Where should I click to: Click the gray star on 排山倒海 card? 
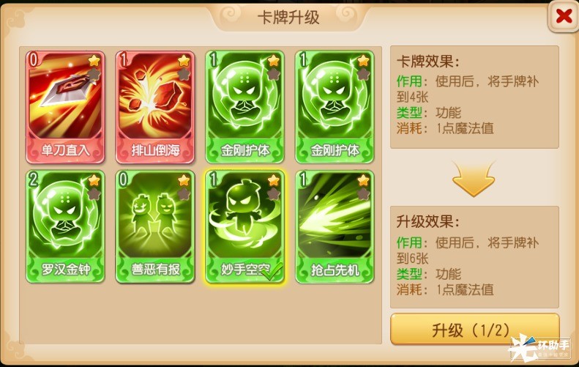184,74
